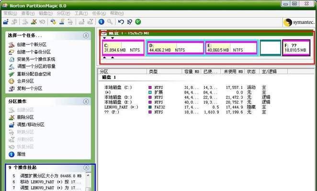
Task: Select the (*) 扩展 partition list row
Action: click(187, 92)
